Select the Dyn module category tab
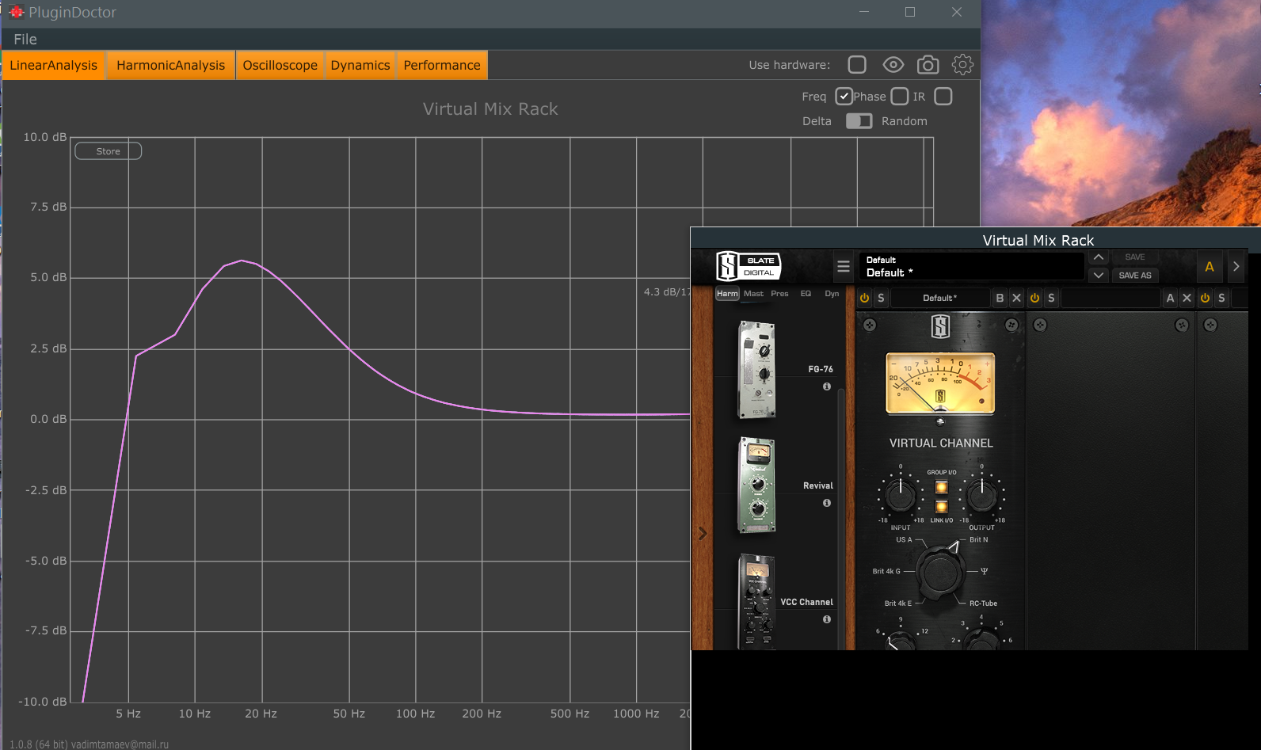 [832, 294]
